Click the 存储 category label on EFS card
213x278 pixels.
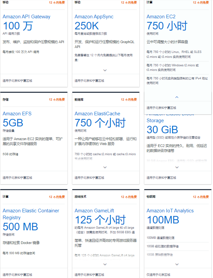[x=6, y=99]
